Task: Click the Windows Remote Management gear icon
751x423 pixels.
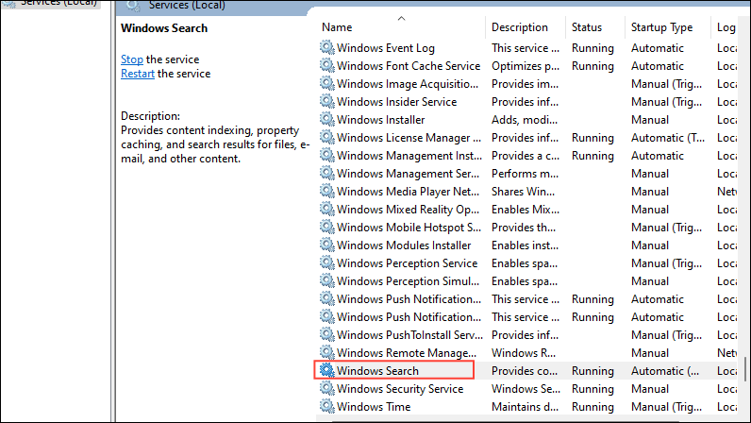Action: coord(327,352)
